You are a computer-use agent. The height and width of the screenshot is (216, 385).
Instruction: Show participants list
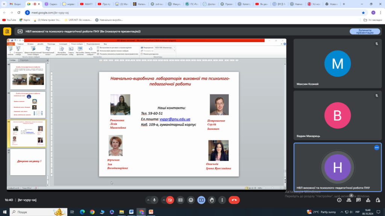click(x=349, y=200)
